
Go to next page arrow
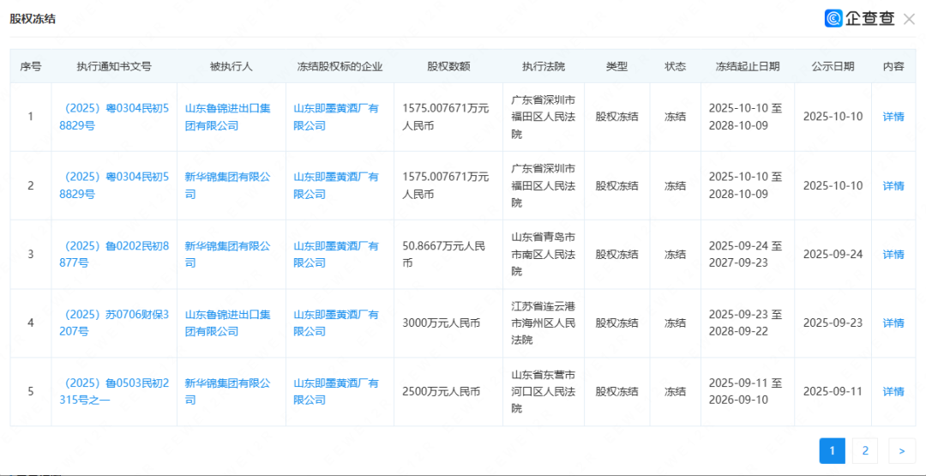click(902, 450)
